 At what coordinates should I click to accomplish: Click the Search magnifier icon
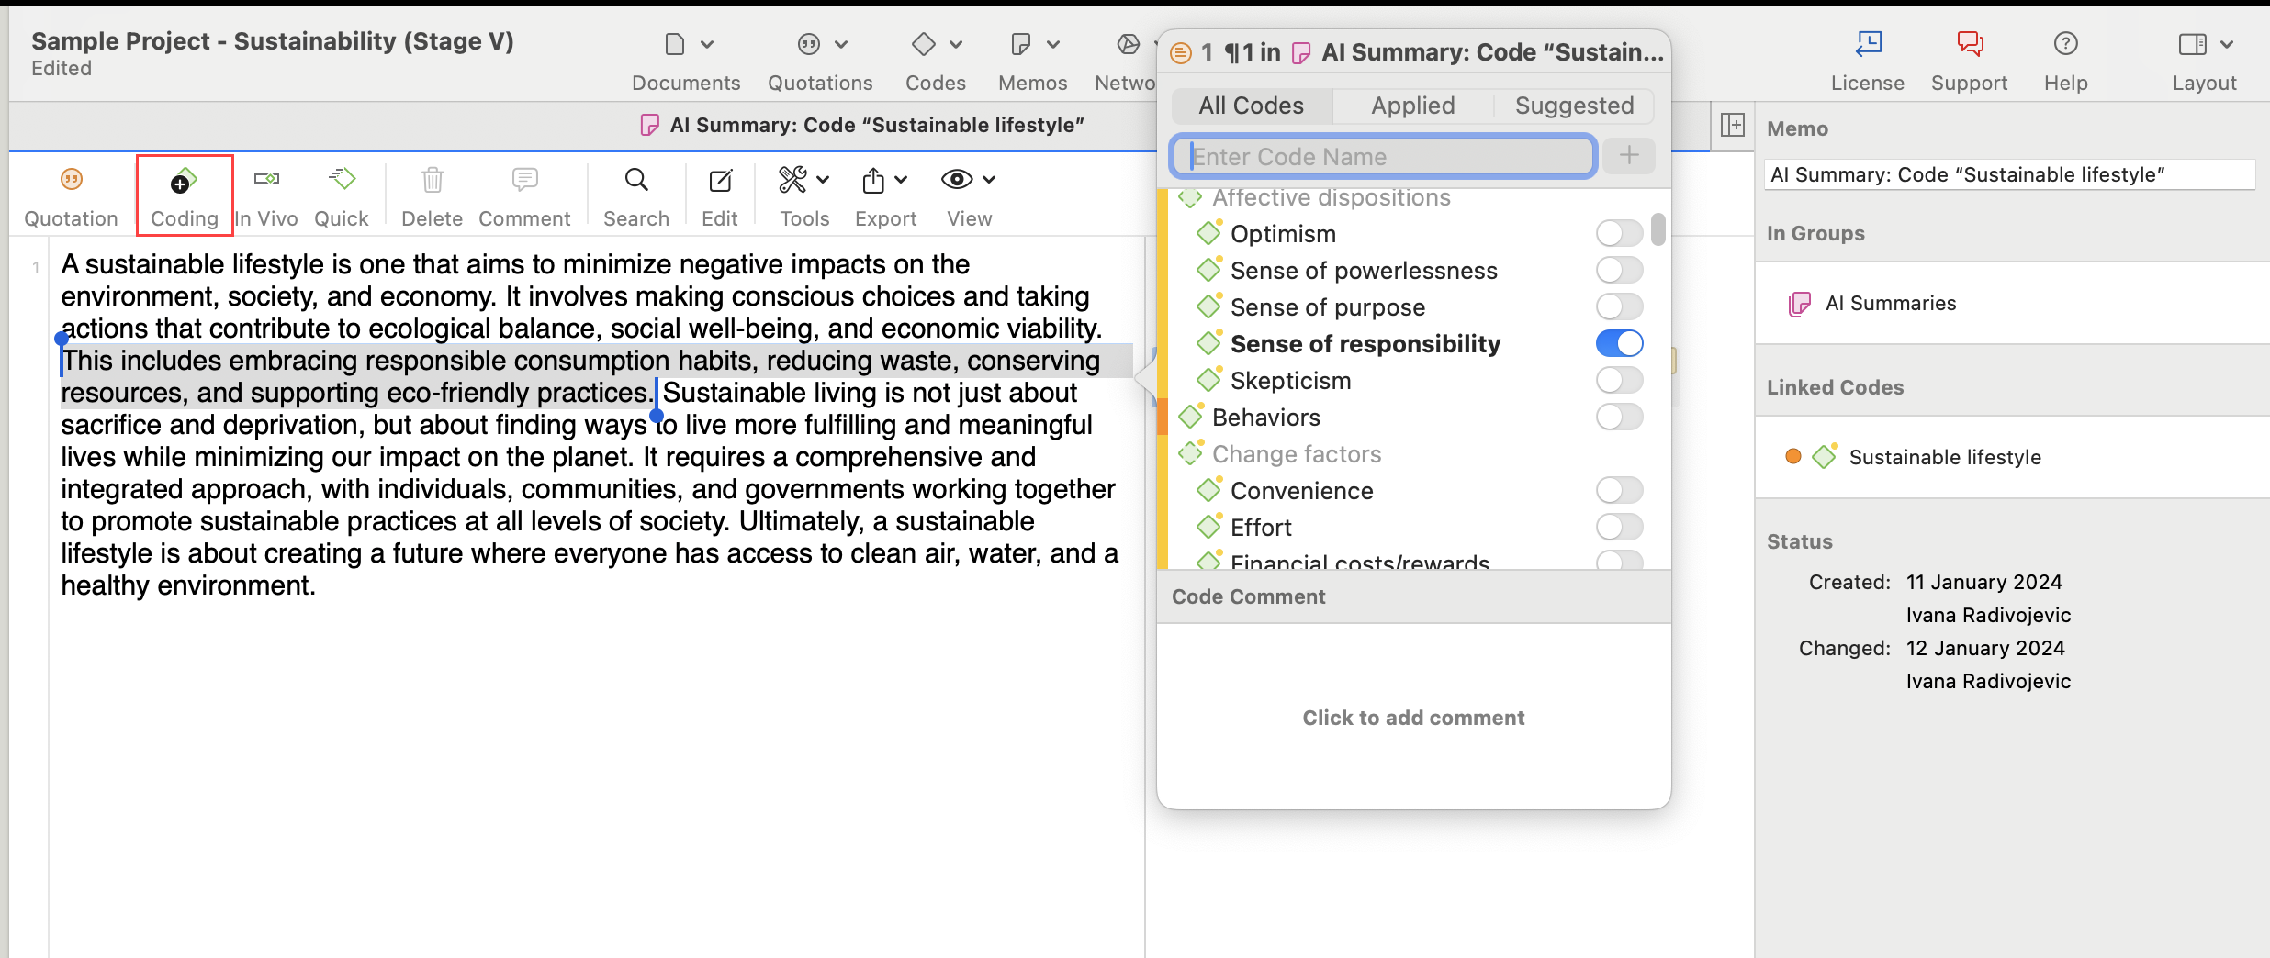tap(635, 180)
